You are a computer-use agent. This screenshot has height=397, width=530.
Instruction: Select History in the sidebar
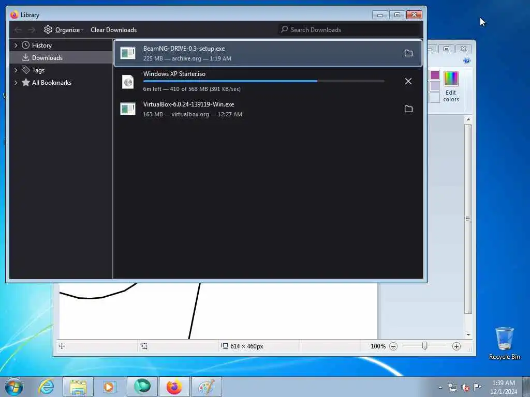[41, 45]
